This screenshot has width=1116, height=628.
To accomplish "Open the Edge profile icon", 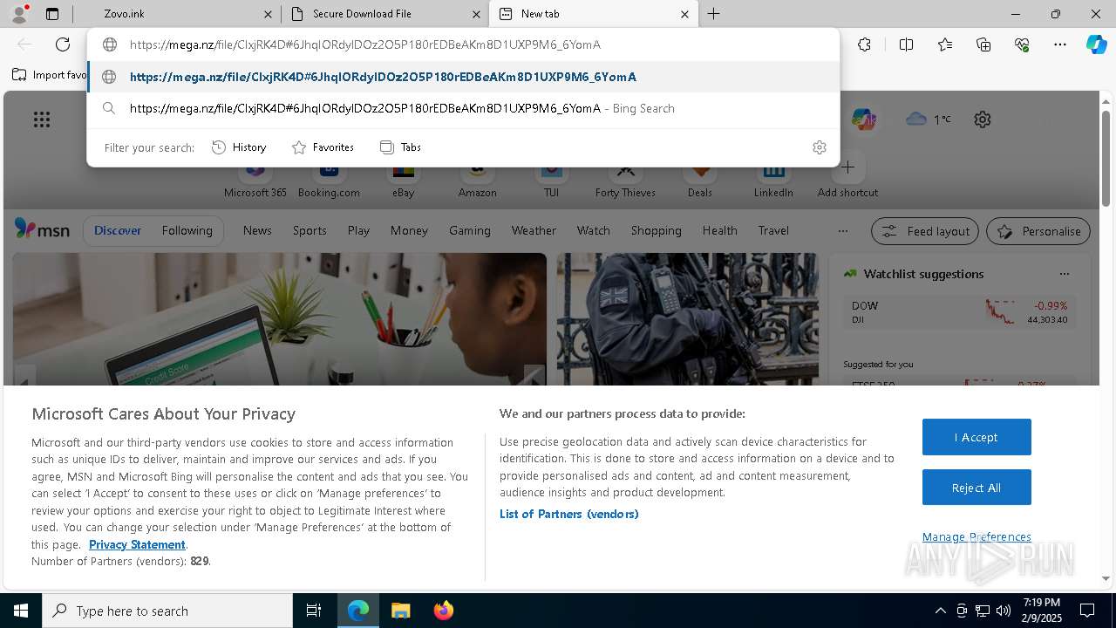I will pyautogui.click(x=19, y=14).
